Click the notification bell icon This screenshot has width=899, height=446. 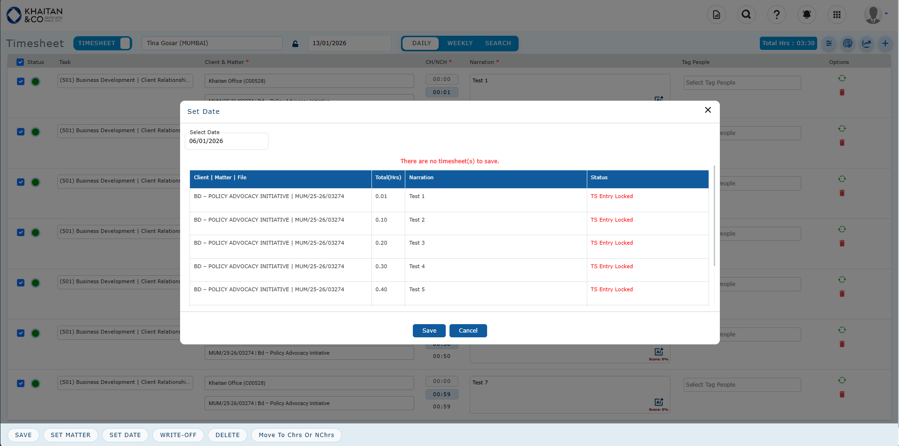[x=806, y=15]
